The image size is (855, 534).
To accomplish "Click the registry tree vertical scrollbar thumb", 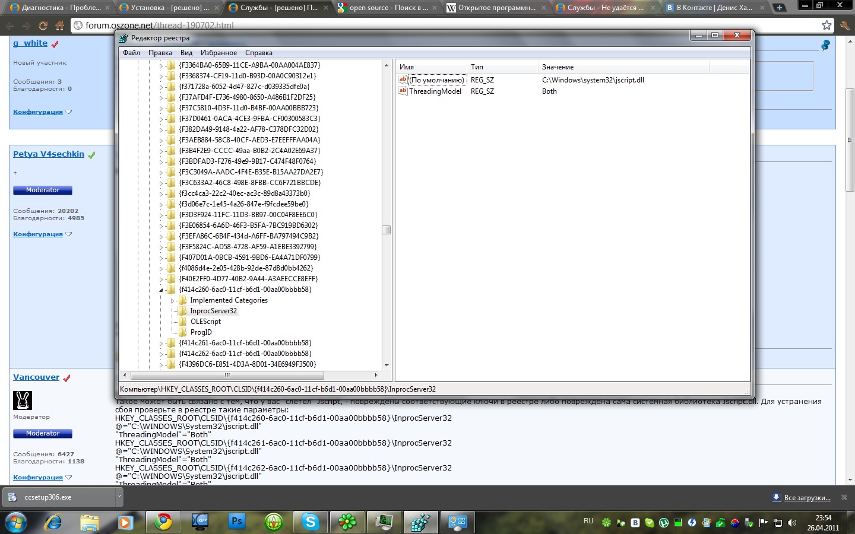I will [386, 230].
